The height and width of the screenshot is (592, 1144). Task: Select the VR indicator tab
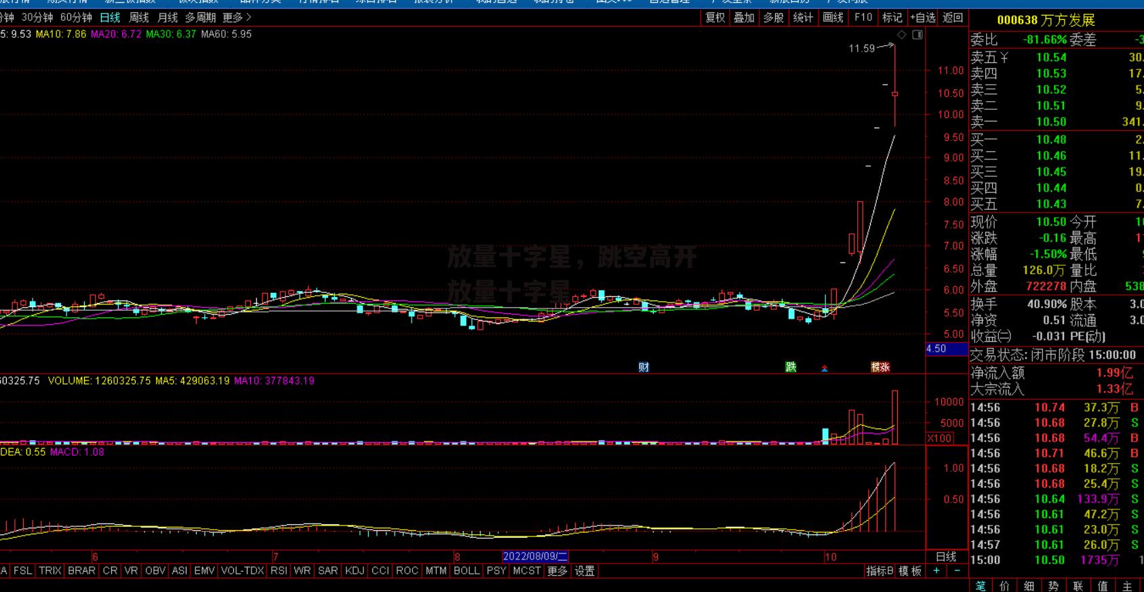click(131, 571)
